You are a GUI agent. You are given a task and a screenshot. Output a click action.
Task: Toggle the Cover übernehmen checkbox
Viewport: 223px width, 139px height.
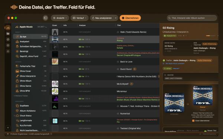pyautogui.click(x=193, y=121)
